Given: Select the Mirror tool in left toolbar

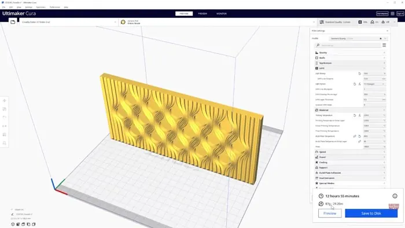Looking at the screenshot, I should [x=5, y=126].
